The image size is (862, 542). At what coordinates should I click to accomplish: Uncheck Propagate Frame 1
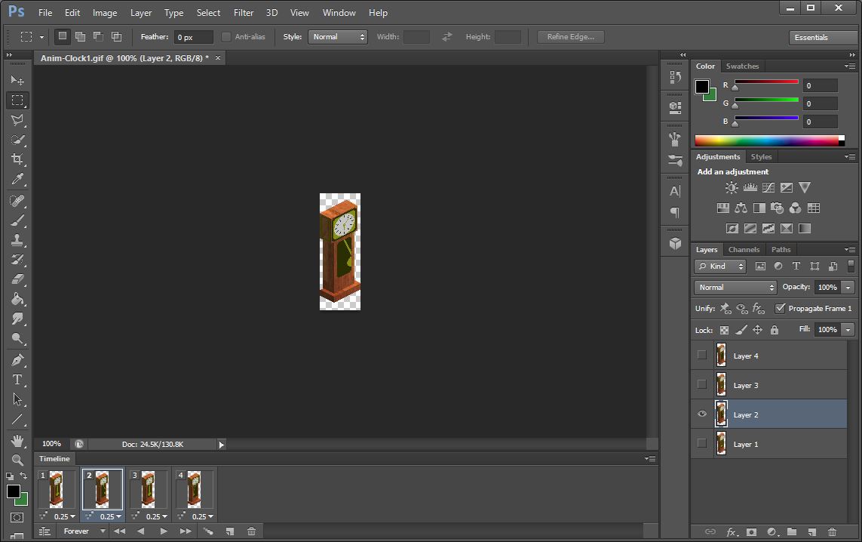point(780,308)
